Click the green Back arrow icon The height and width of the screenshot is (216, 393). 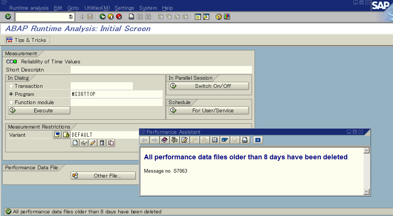pyautogui.click(x=102, y=17)
